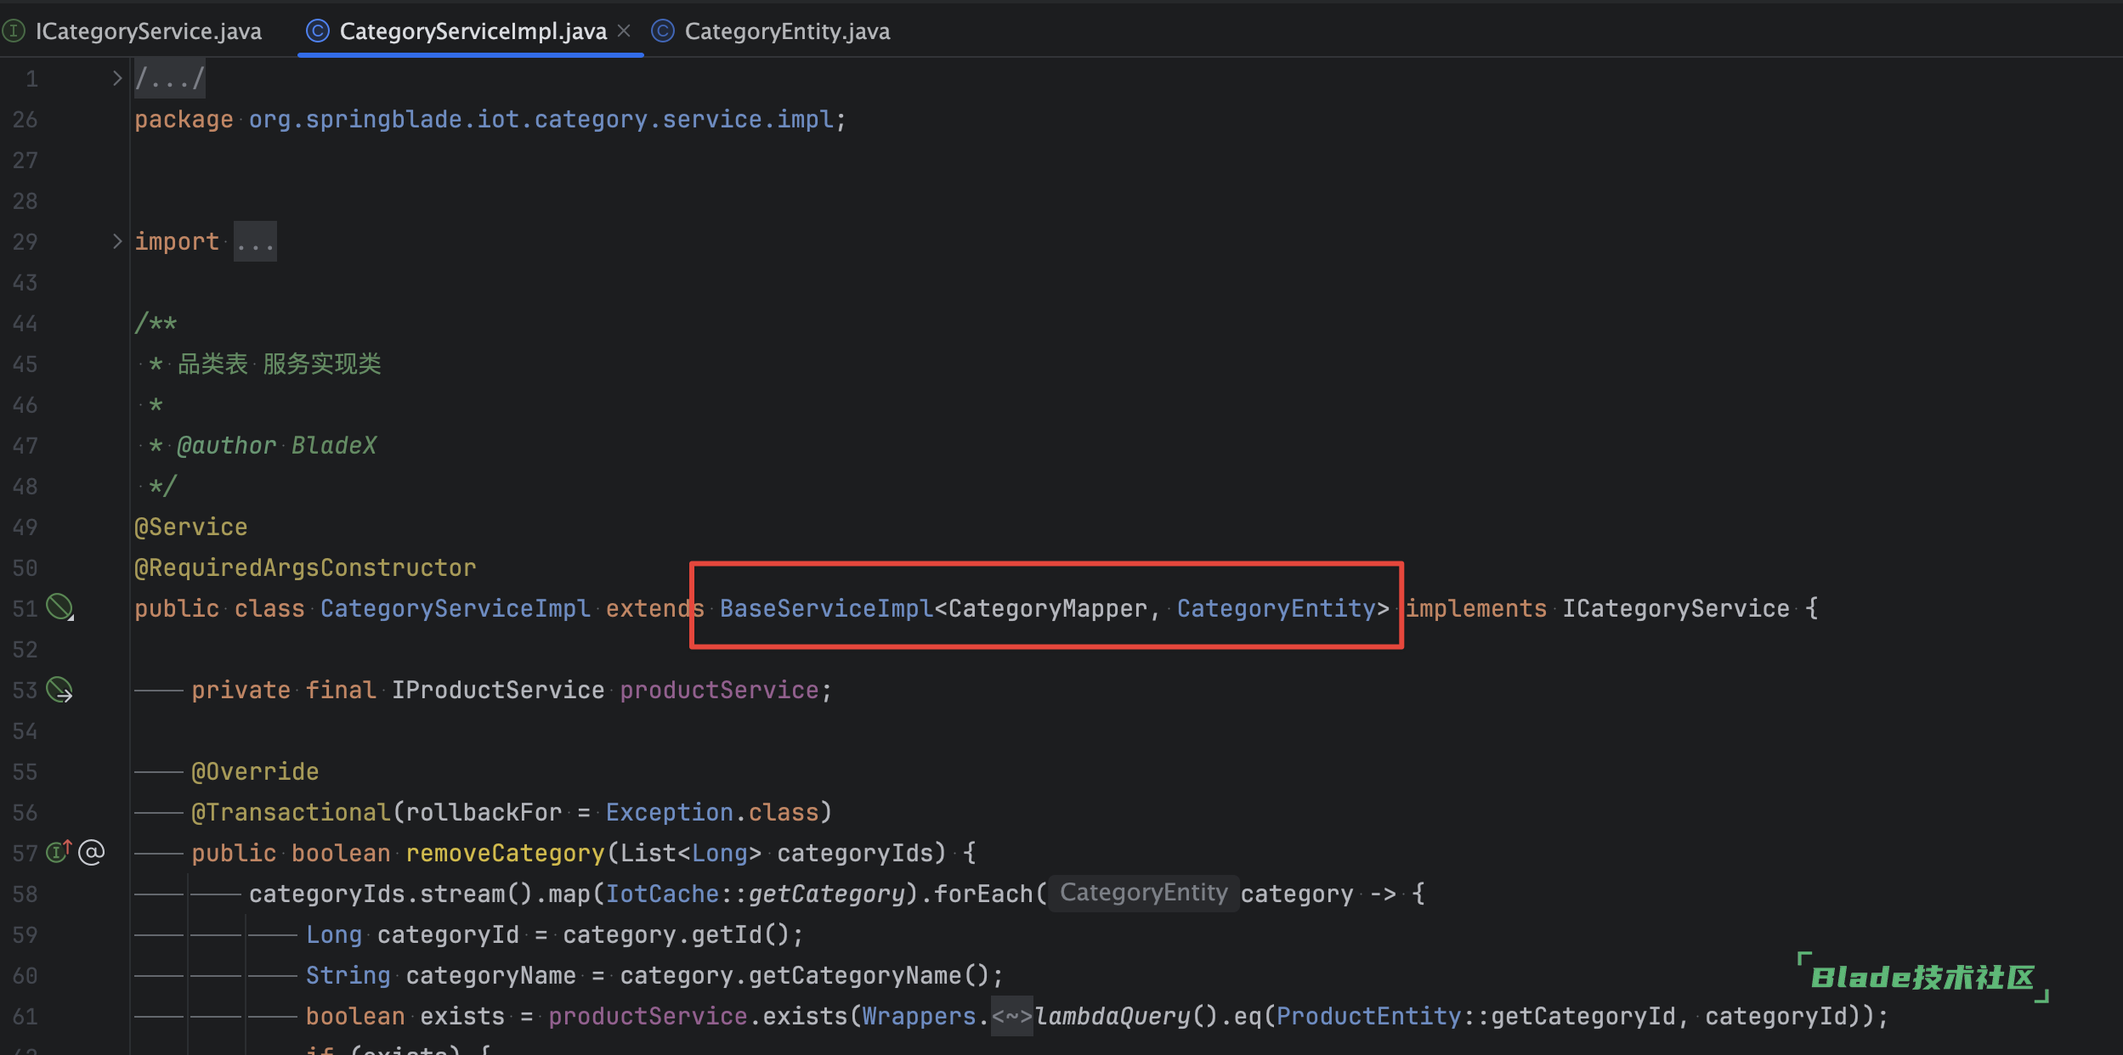Viewport: 2123px width, 1055px height.
Task: Click the folded /.../ comment placeholder
Action: [x=170, y=79]
